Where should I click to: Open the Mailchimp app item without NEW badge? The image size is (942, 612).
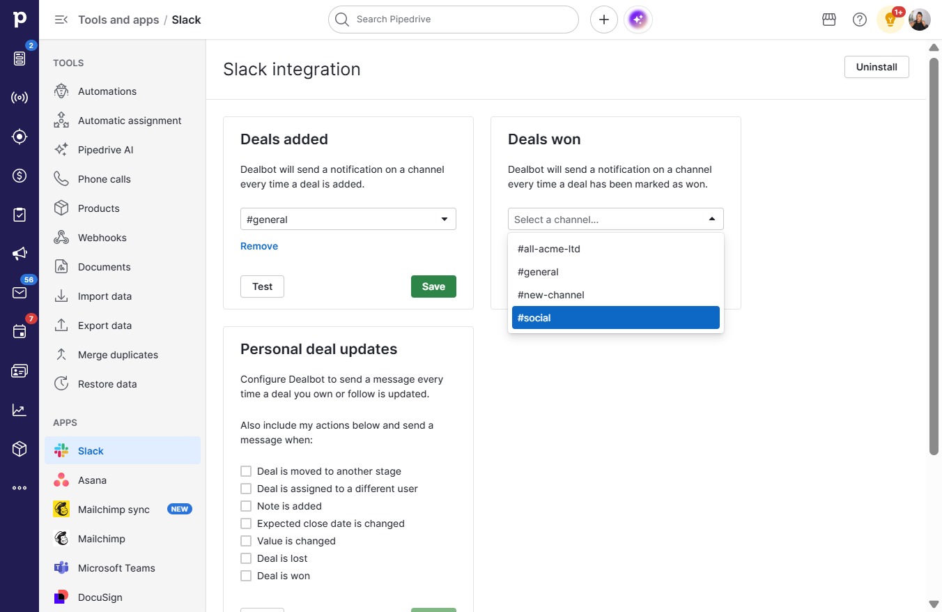pyautogui.click(x=123, y=539)
